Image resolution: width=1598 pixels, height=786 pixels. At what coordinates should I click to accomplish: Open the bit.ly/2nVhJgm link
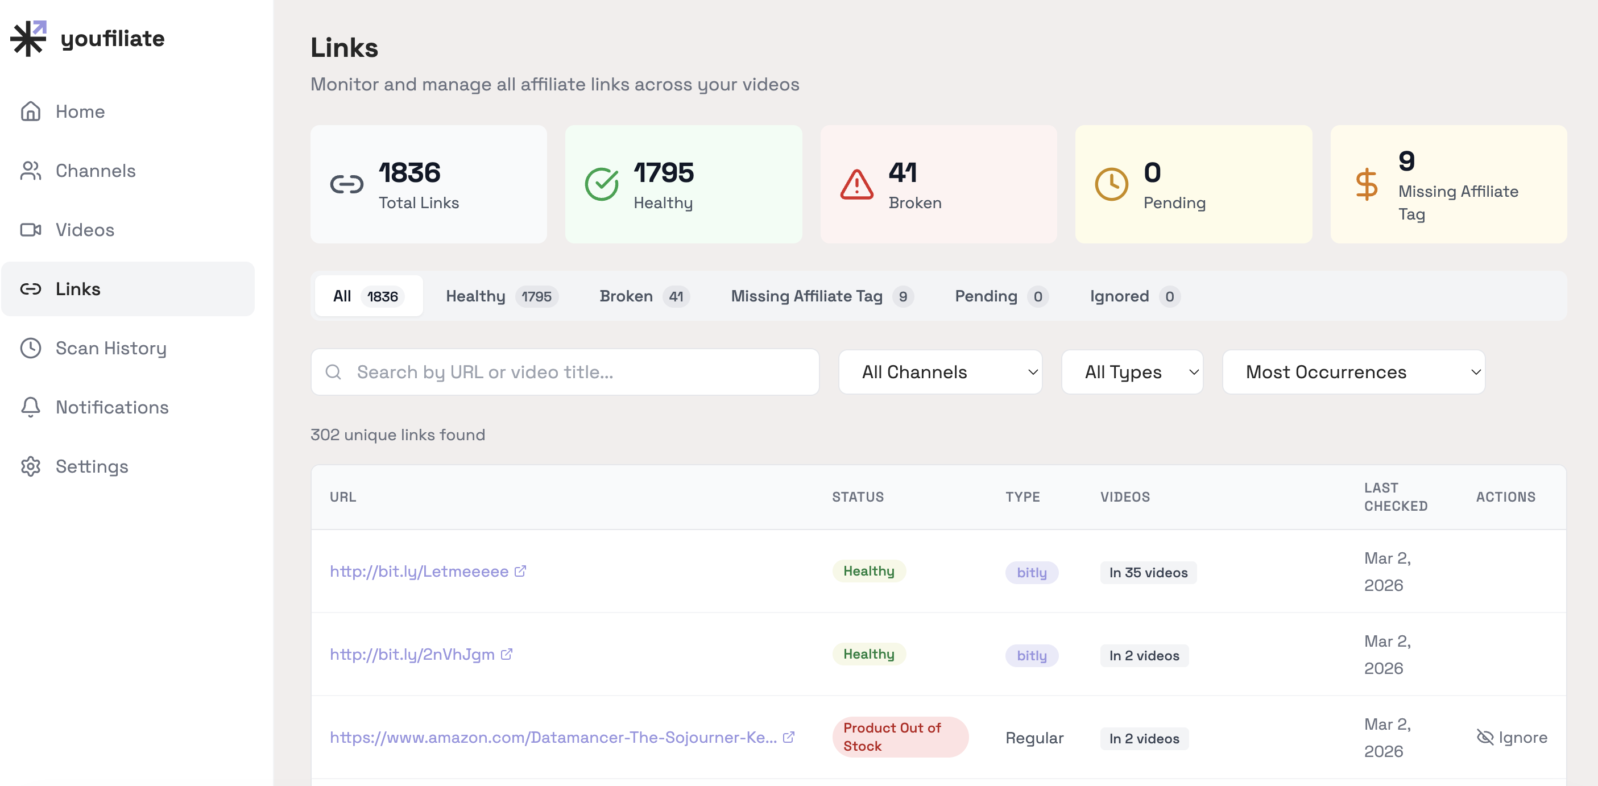[x=412, y=654]
